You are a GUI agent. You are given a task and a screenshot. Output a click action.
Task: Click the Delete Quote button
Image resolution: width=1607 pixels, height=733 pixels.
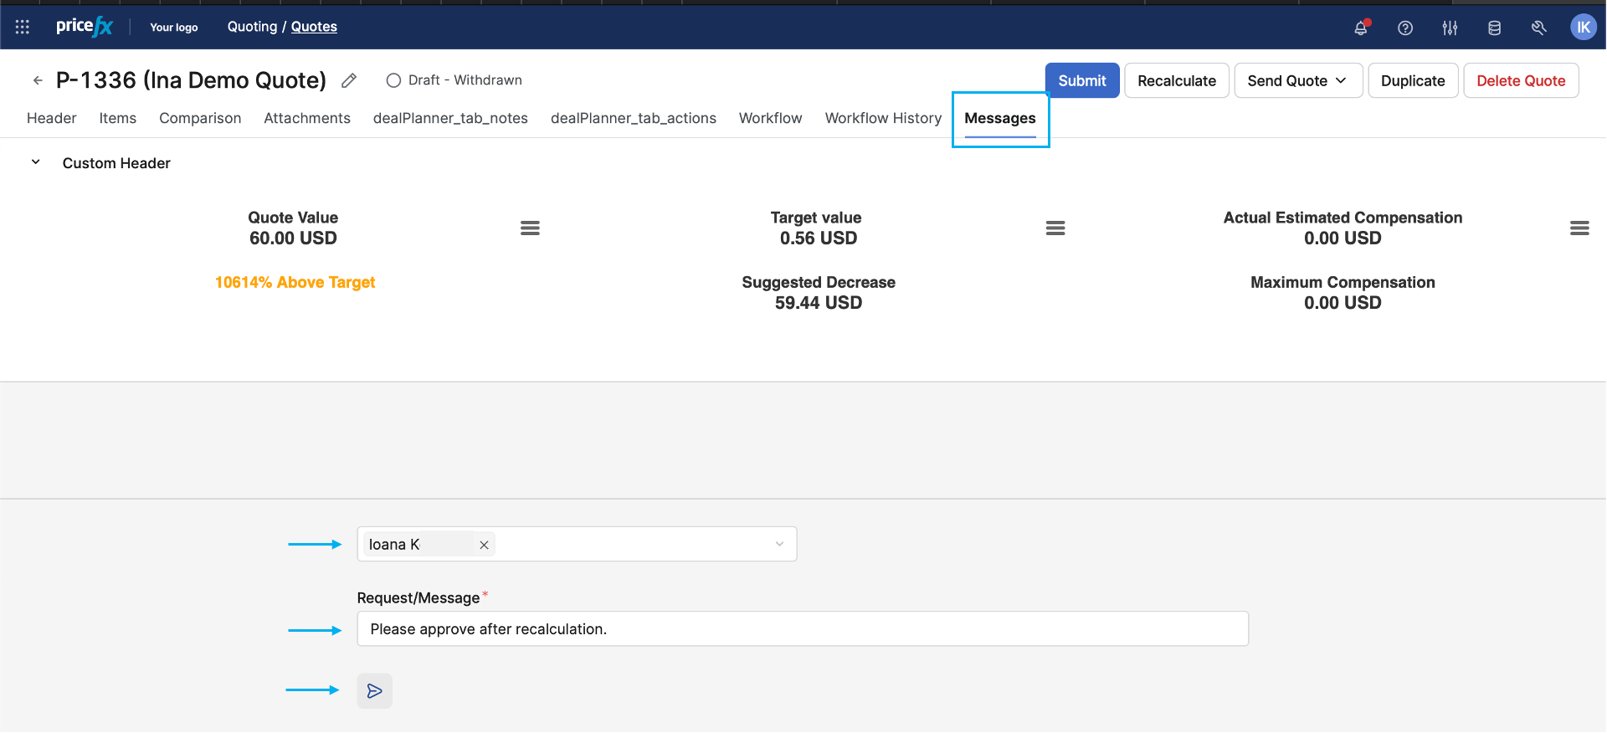pyautogui.click(x=1520, y=80)
